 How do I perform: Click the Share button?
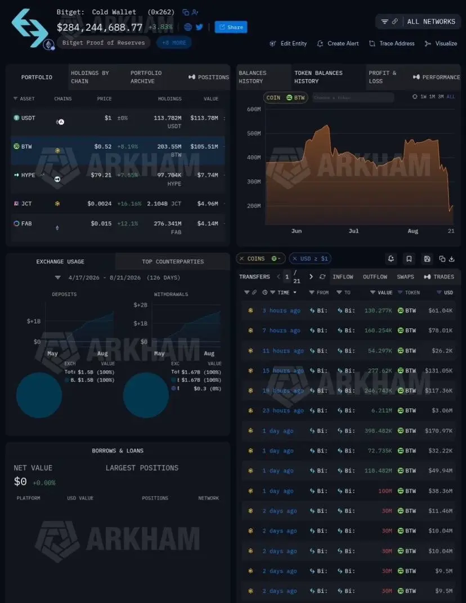point(231,27)
